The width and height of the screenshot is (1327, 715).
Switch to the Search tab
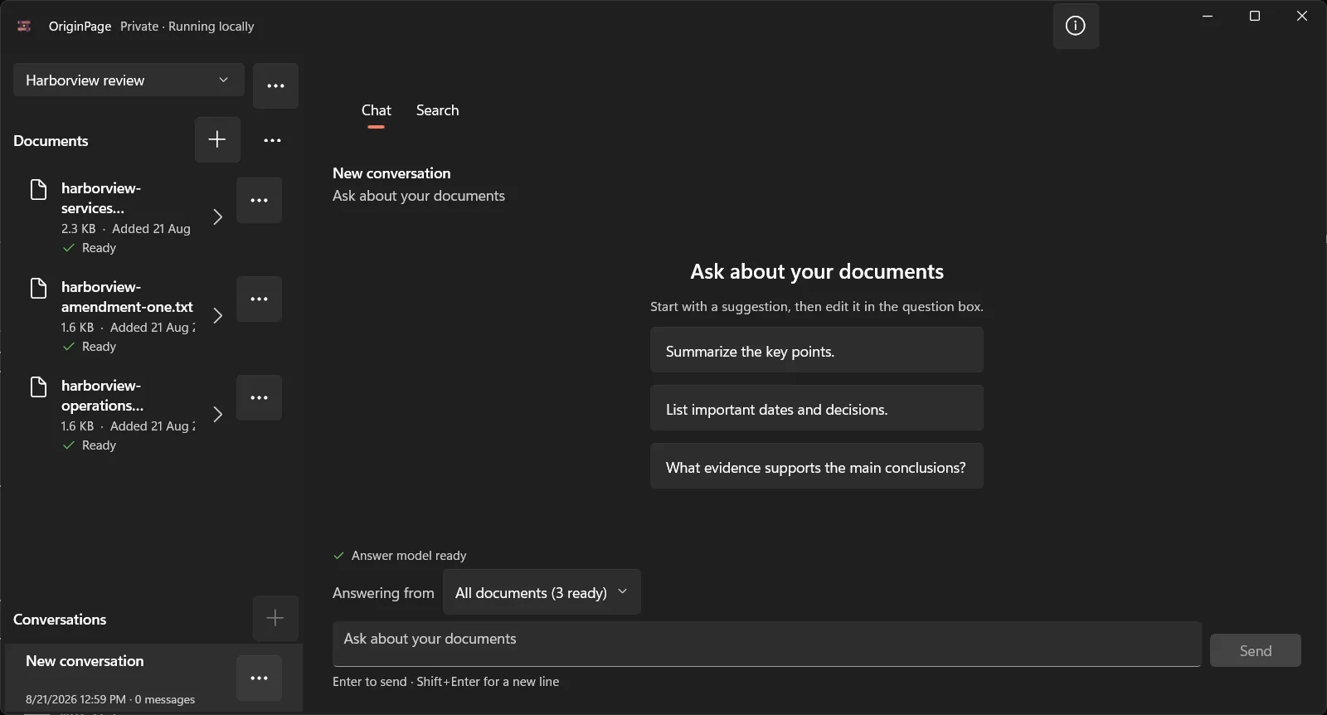(437, 110)
